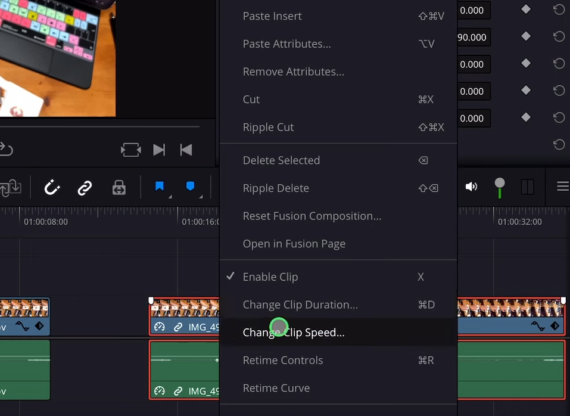Click link icon on IMG_49 video clip

(x=177, y=327)
